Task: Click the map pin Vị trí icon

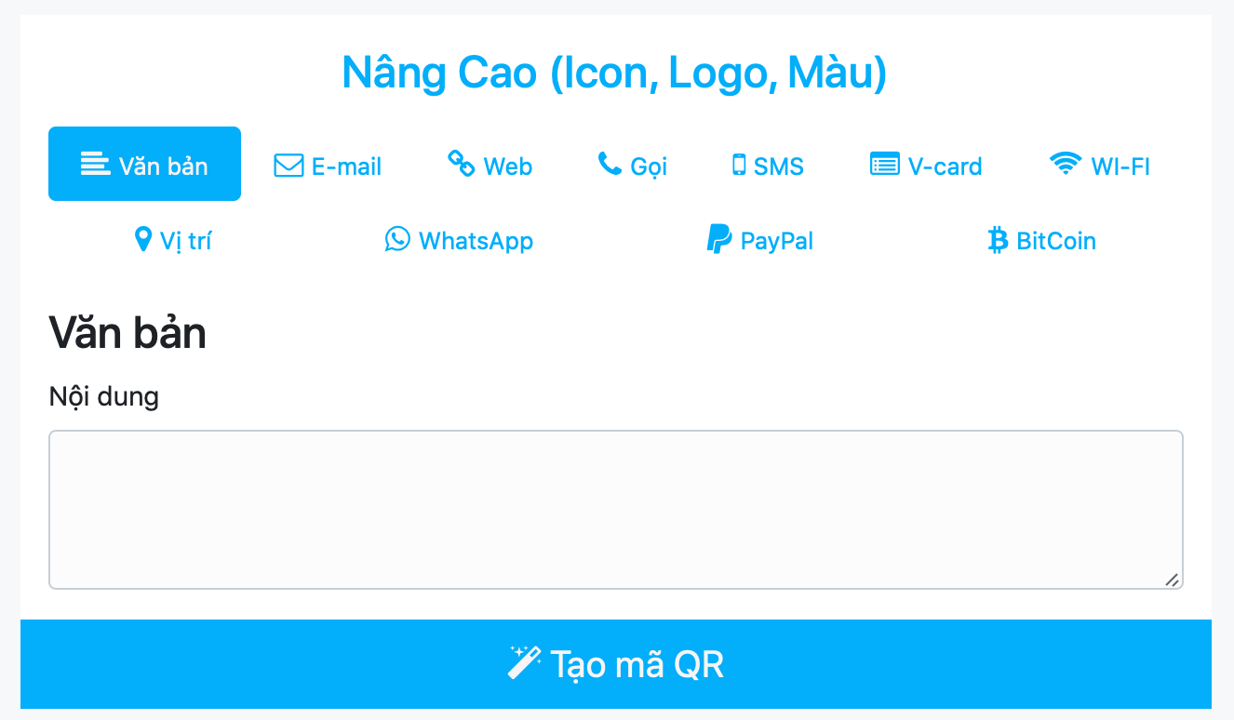Action: pos(142,240)
